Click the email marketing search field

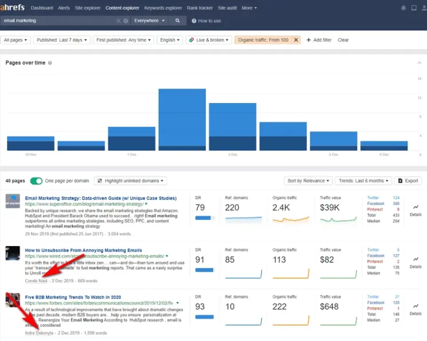pyautogui.click(x=57, y=21)
